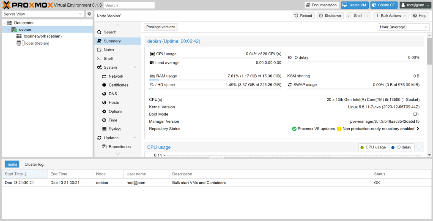This screenshot has height=221, width=433.
Task: Open the Network menu item
Action: click(x=118, y=76)
